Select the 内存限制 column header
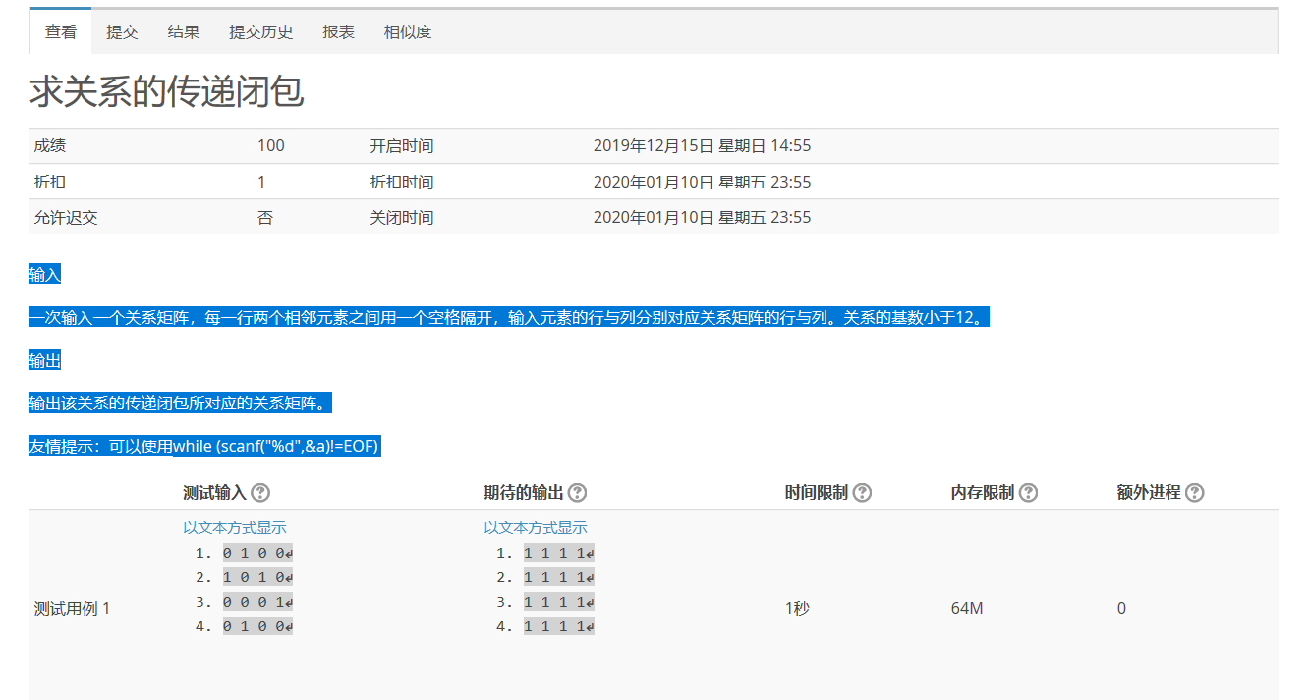The image size is (1311, 700). pos(983,493)
